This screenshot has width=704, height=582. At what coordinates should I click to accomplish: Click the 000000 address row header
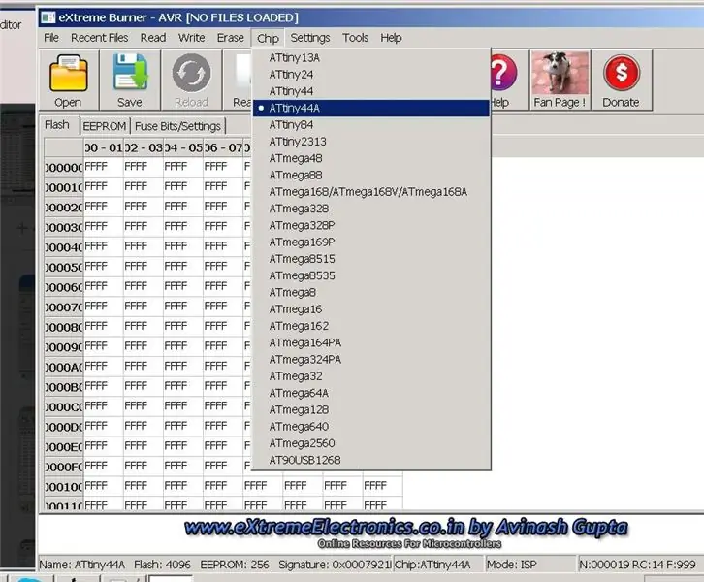[x=64, y=168]
